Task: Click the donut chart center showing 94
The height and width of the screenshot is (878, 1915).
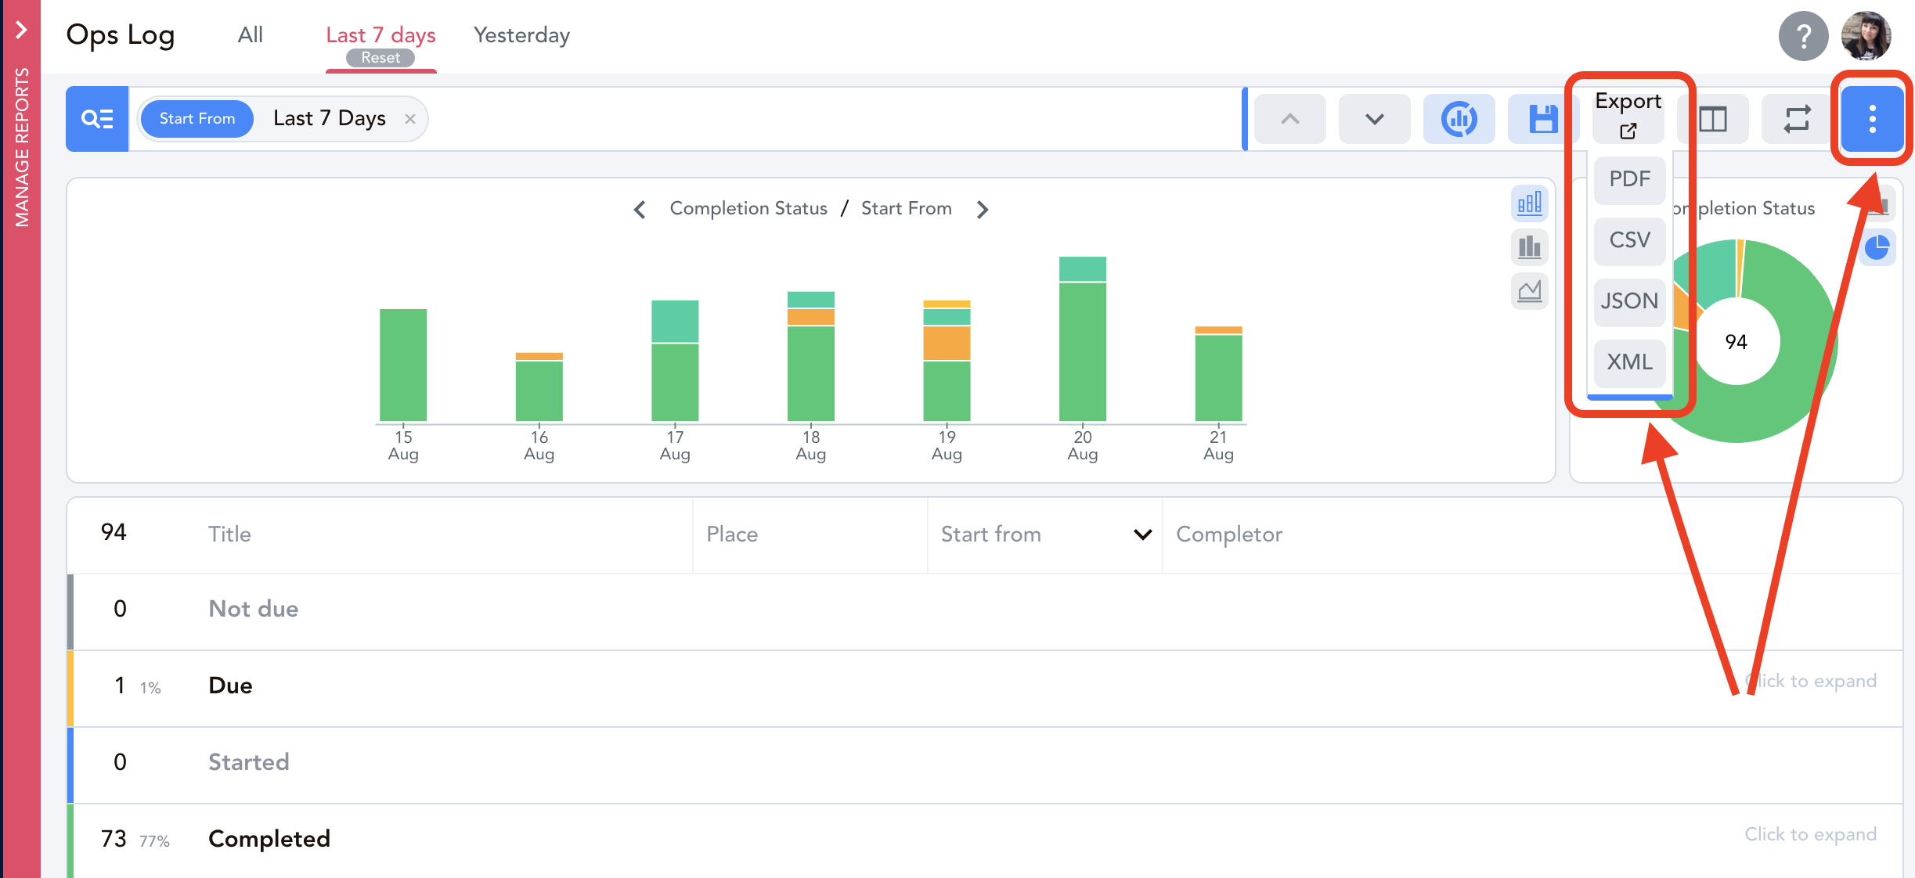Action: point(1736,342)
